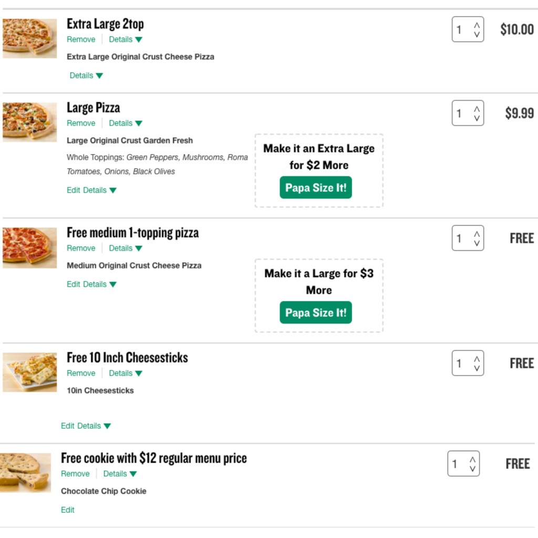Expand Details beside Remove for free cookie
538x538 pixels.
coord(120,473)
